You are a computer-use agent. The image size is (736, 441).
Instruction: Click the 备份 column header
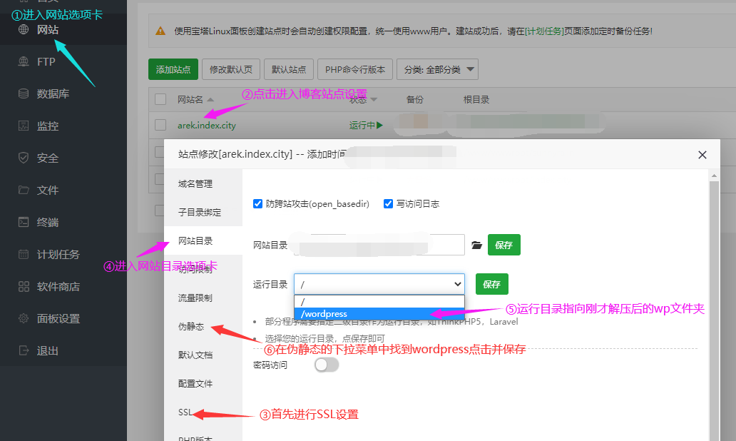point(414,100)
